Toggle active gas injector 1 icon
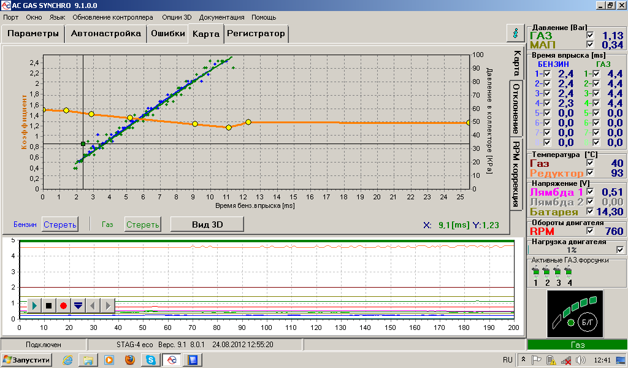The image size is (628, 368). point(535,272)
